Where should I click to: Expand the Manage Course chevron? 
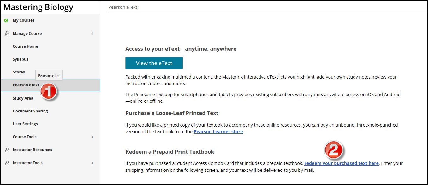92,33
